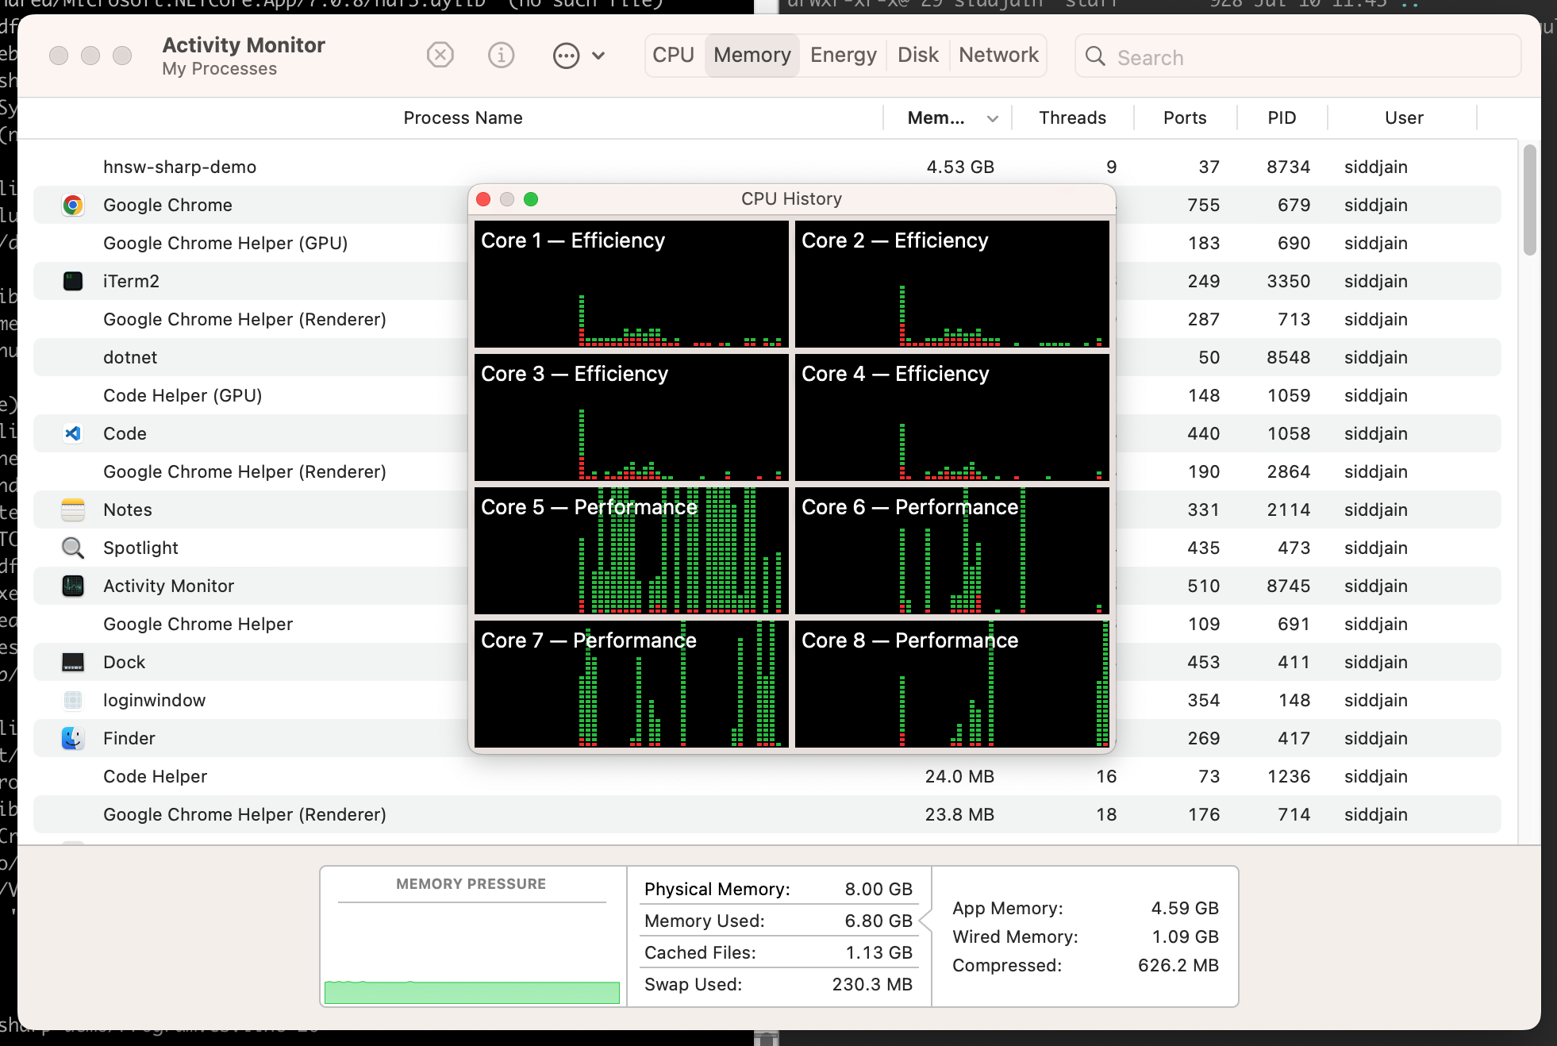
Task: Open dropdown chevron next to ellipsis button
Action: point(598,56)
